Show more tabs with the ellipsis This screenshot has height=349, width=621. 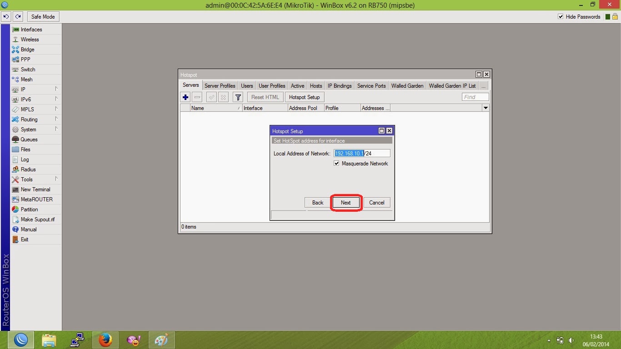point(483,86)
